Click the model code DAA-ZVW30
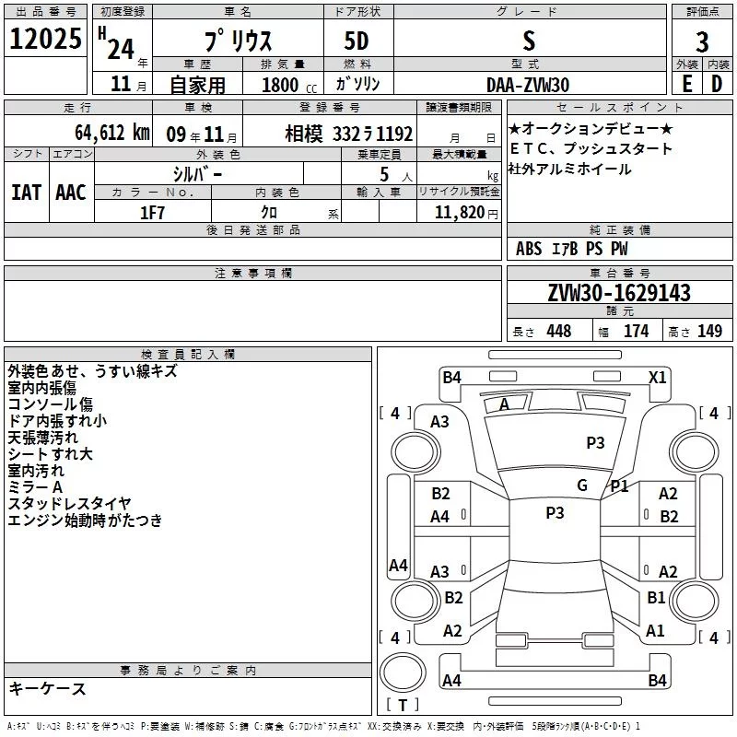The image size is (737, 737). (x=528, y=84)
